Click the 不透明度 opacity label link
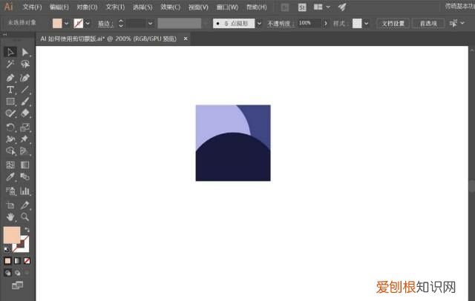Screen dimensions: 475x301 click(x=281, y=23)
